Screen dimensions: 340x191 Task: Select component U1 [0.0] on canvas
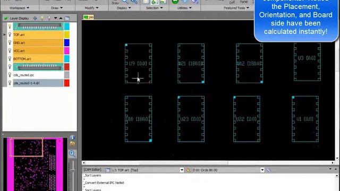coord(305,119)
